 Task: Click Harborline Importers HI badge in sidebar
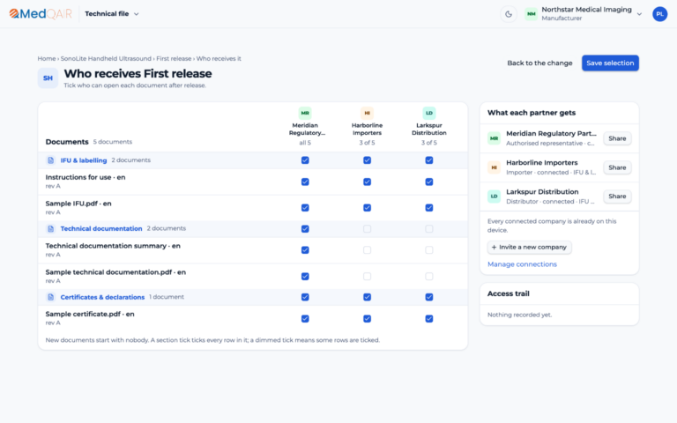494,167
